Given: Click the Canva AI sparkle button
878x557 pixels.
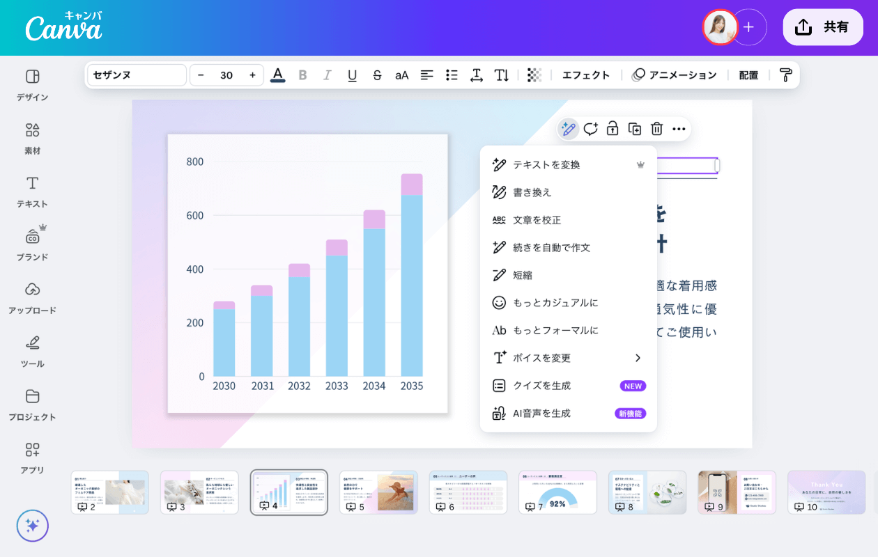Looking at the screenshot, I should pyautogui.click(x=32, y=526).
